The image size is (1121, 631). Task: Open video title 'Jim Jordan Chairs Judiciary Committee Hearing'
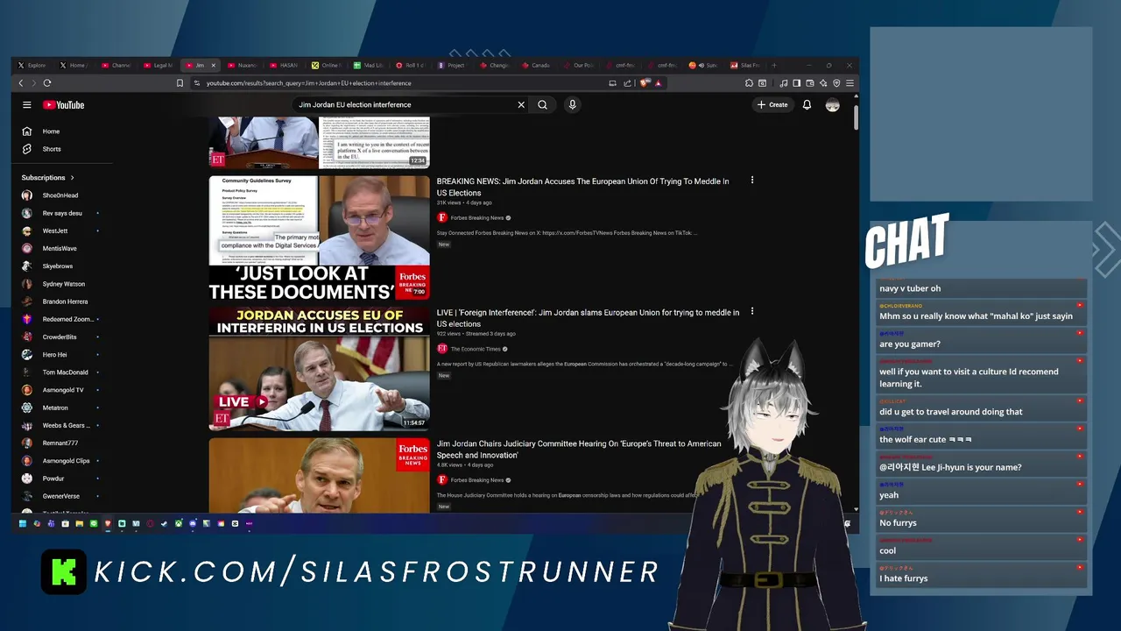coord(579,450)
